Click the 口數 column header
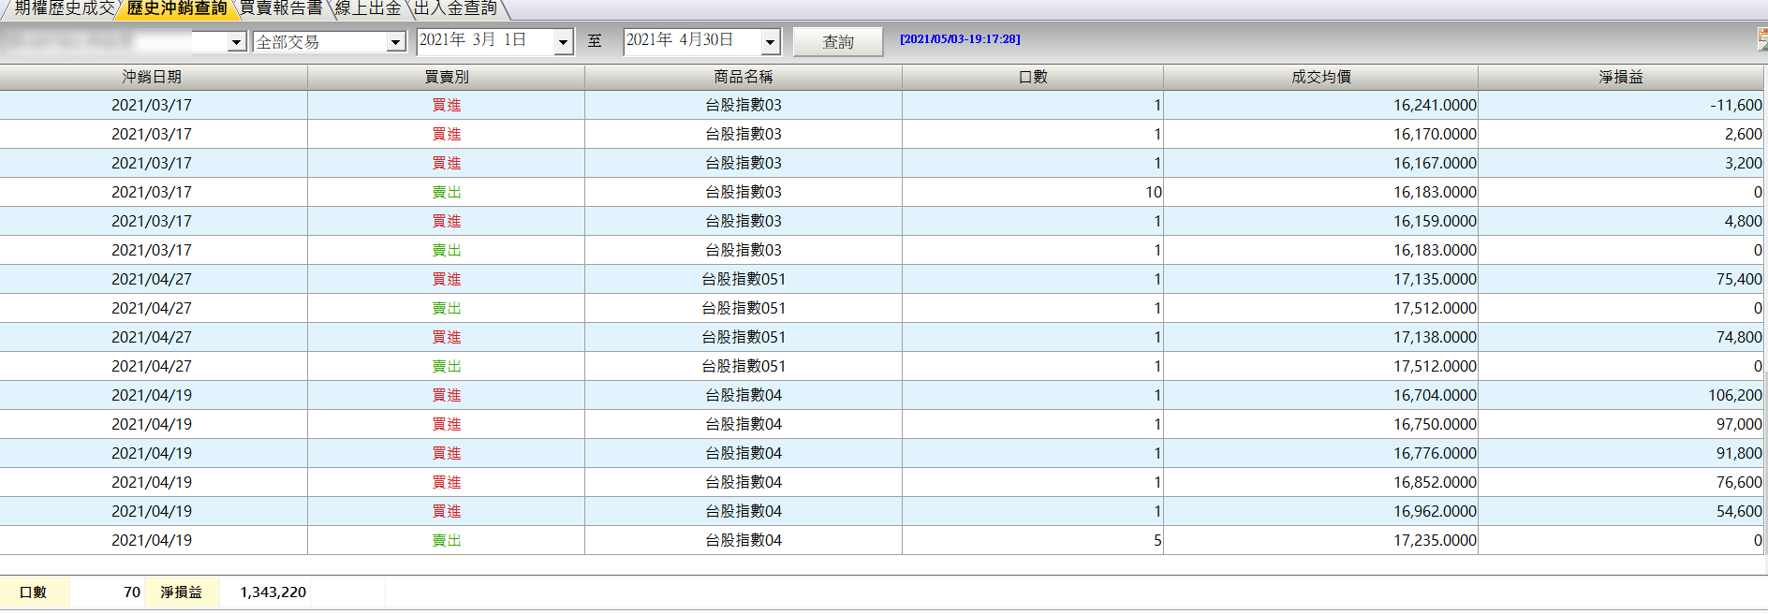The height and width of the screenshot is (614, 1768). coord(1033,77)
